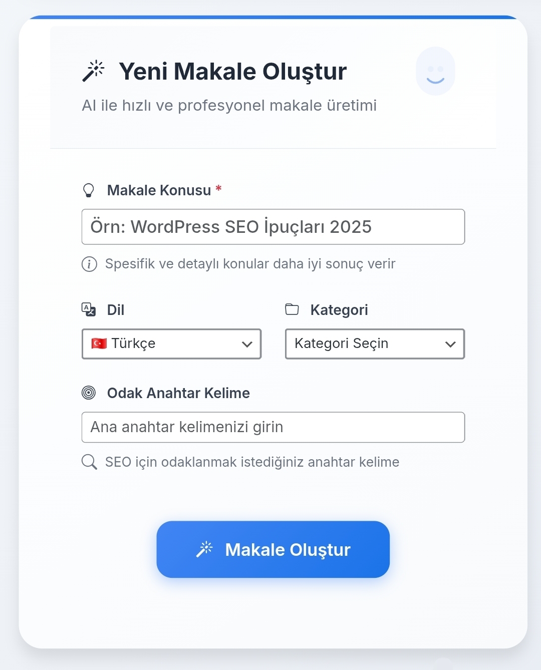Click the wand icon inside the Makale Oluştur button
Screen dimensions: 541x670
click(204, 549)
